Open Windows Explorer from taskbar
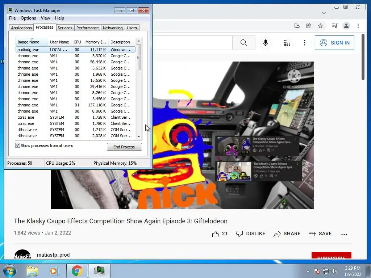 point(32,271)
